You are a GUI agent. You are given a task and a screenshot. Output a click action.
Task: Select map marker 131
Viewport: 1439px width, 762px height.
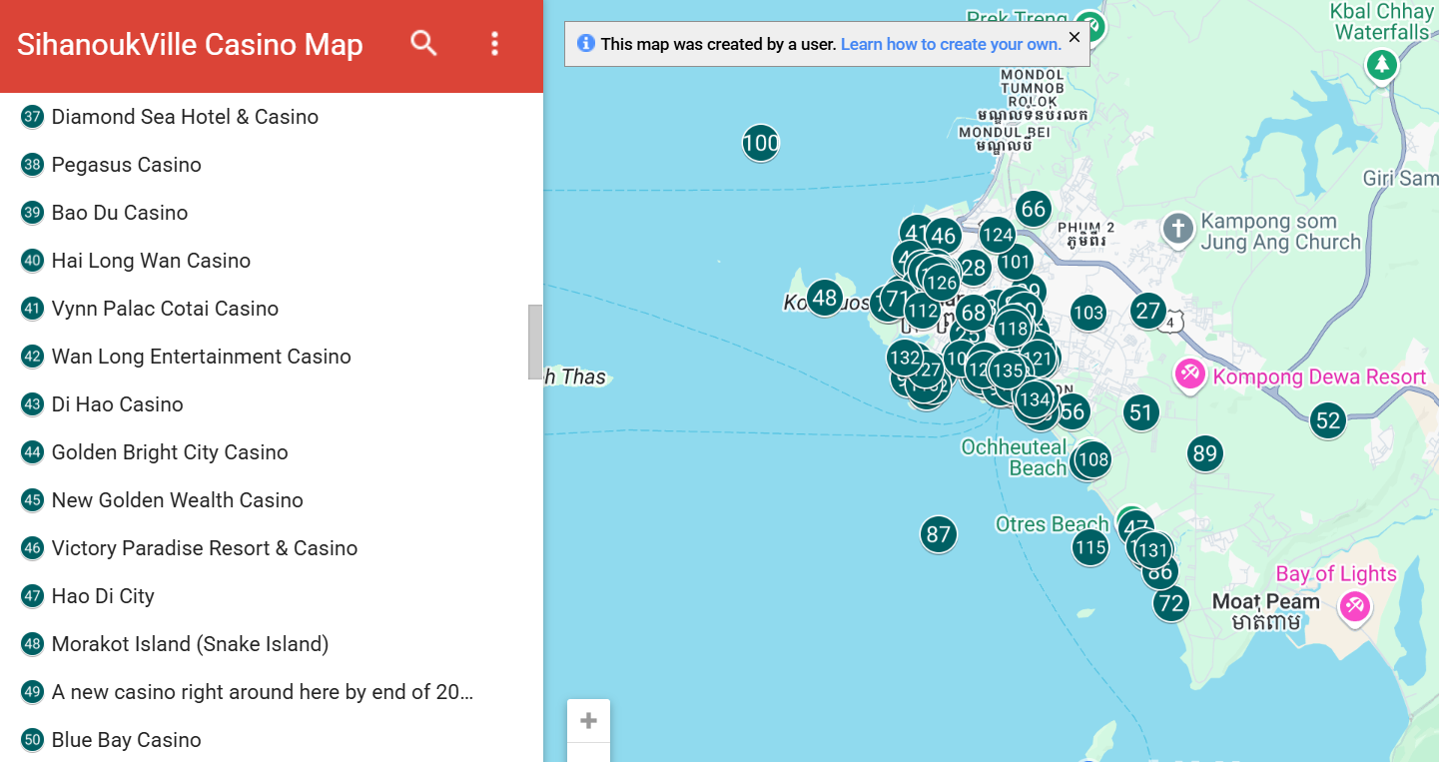coord(1152,549)
